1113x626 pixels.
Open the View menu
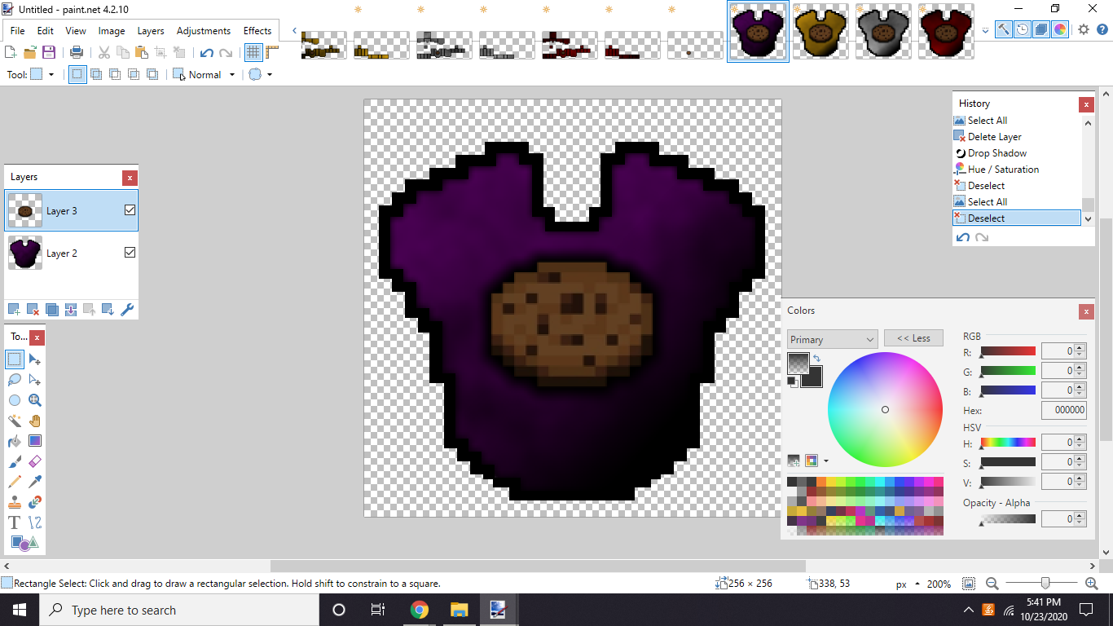point(76,31)
